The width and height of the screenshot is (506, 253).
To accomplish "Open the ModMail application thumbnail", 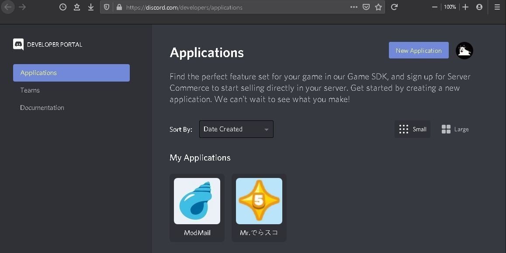I will pos(197,201).
